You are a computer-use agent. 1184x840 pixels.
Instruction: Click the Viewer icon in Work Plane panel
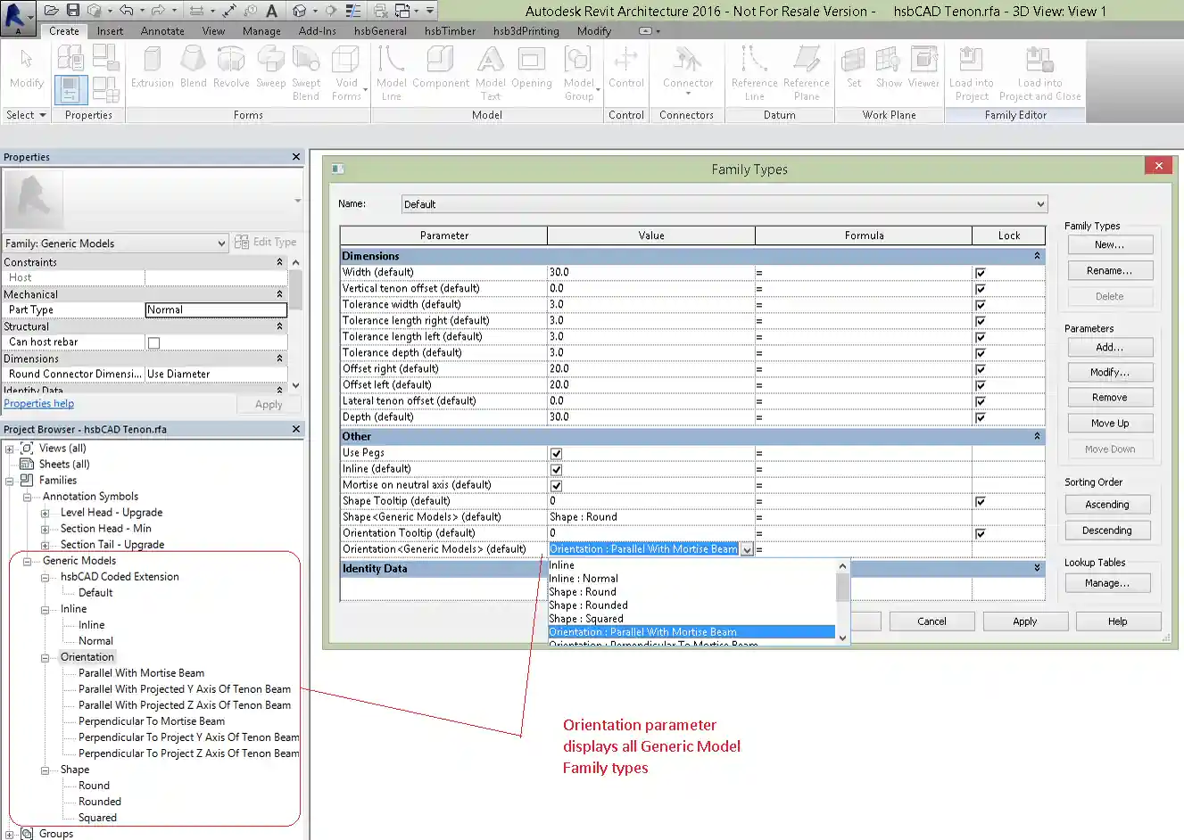[x=923, y=70]
